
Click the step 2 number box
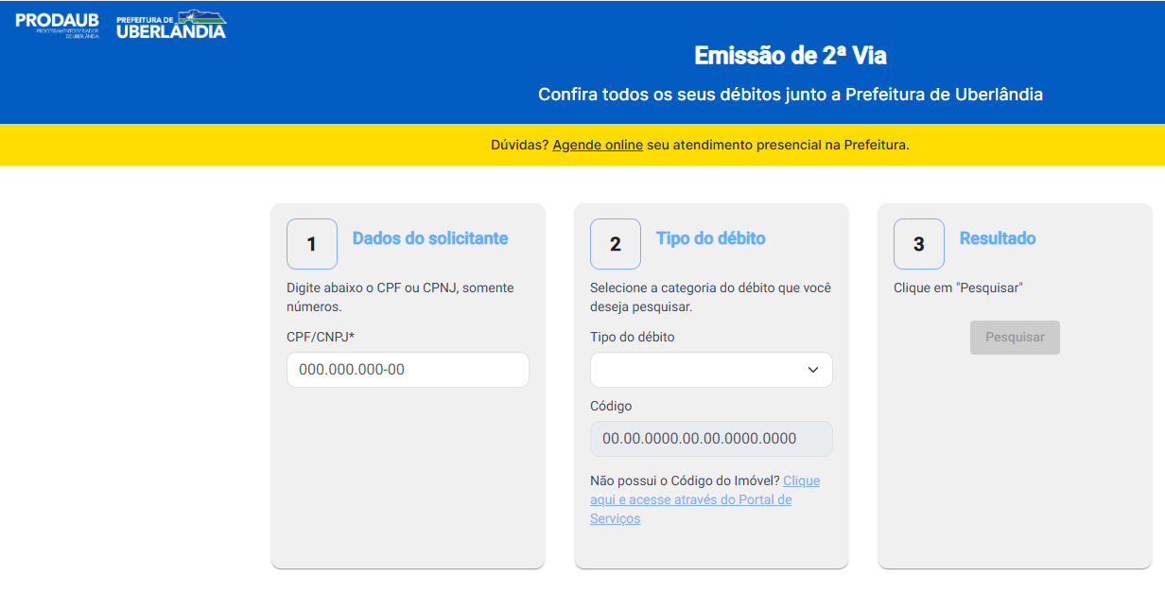[x=615, y=244]
